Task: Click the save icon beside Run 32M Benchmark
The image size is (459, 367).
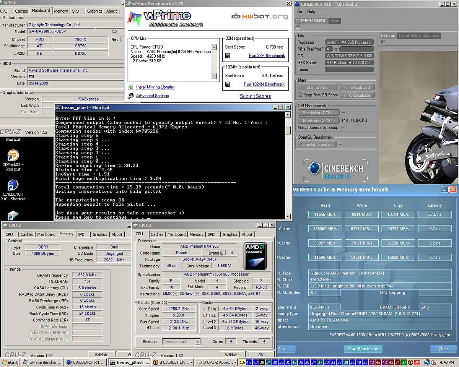Action: [228, 56]
